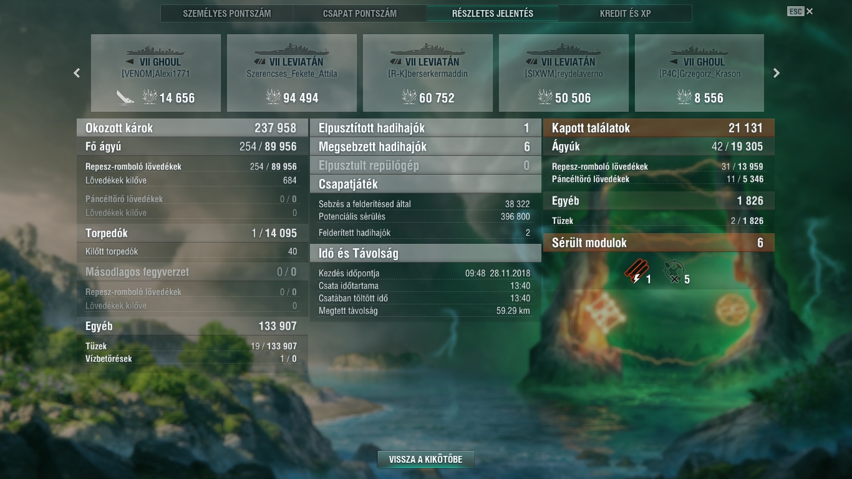Open the Személyes pontszám tab
This screenshot has width=852, height=479.
(x=227, y=13)
